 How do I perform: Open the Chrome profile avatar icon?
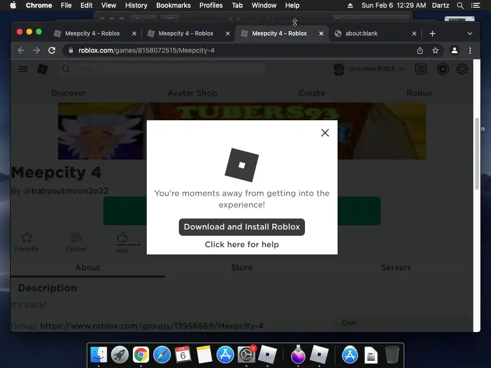(x=455, y=50)
